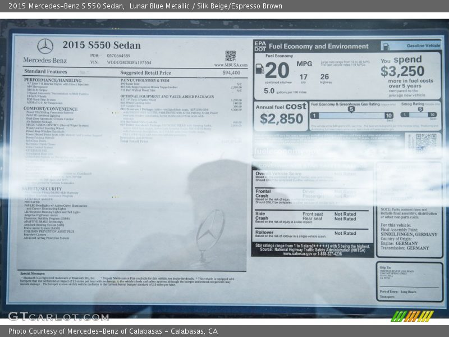Image resolution: width=449 pixels, height=337 pixels.
Task: Click the 'Rollover' rating label
Action: (x=264, y=233)
